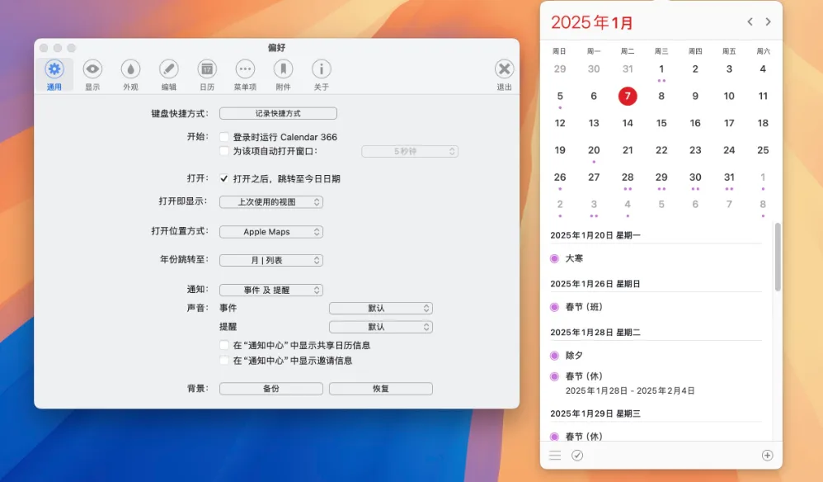Click the 记录快捷方式 button
The image size is (823, 482).
point(278,113)
